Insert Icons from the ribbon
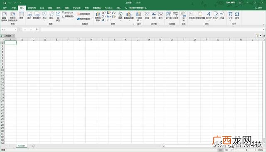This screenshot has height=152, width=266. [x=51, y=15]
